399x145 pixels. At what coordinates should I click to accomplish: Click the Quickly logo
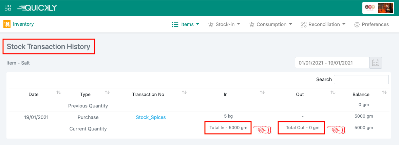click(37, 7)
